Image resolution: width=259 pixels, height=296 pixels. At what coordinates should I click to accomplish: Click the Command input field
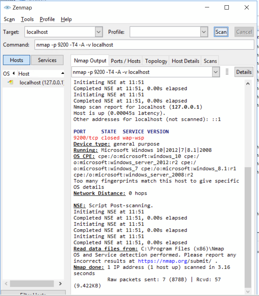(x=144, y=45)
